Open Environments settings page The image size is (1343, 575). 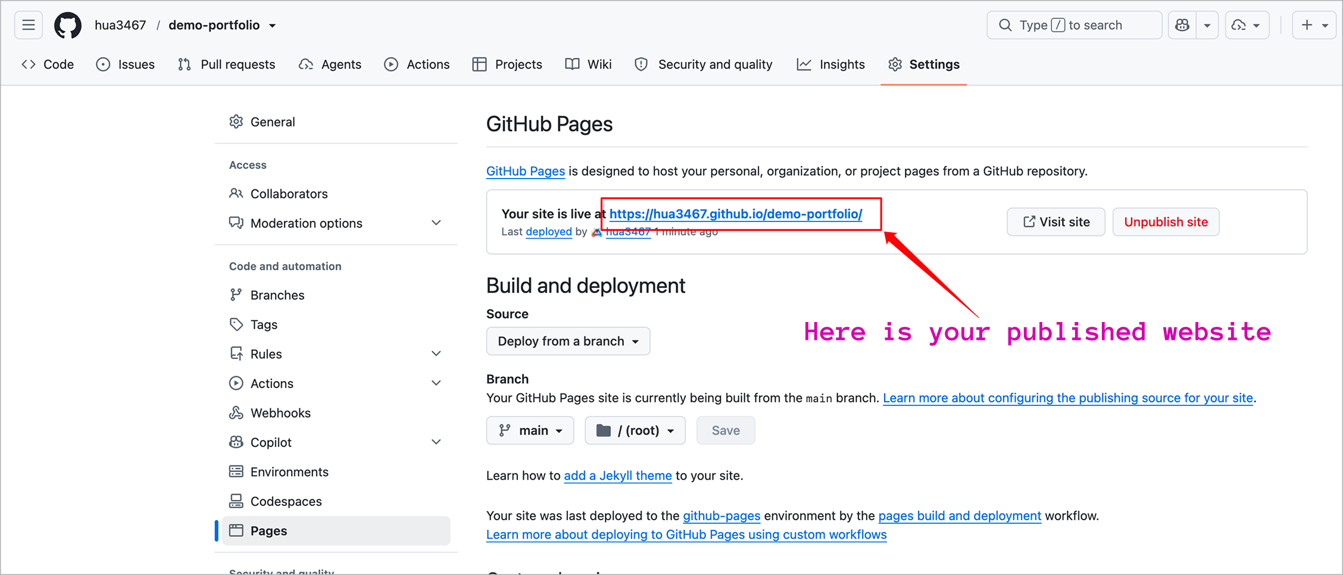pos(336,472)
